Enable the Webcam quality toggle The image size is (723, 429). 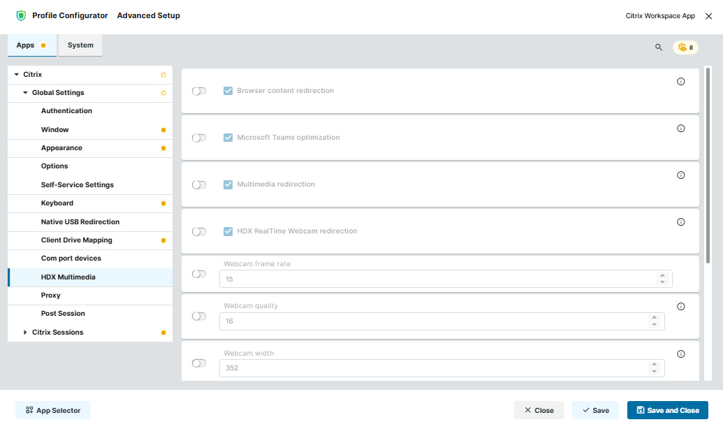[x=198, y=317]
